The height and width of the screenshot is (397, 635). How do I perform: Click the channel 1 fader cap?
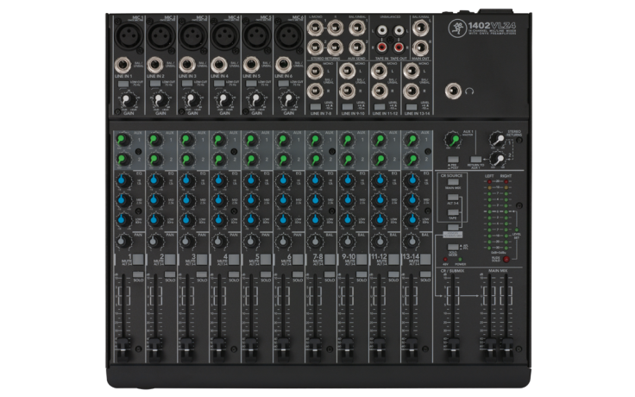point(123,349)
